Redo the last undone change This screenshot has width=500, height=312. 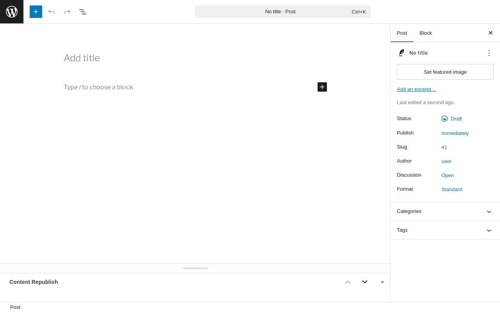click(x=67, y=12)
